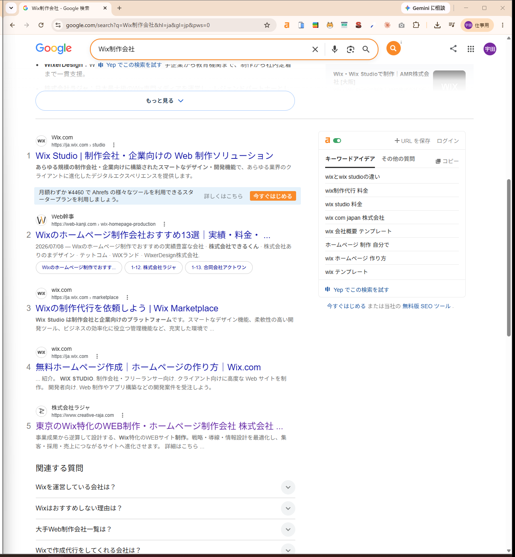Click the Gemini に相談 button
This screenshot has height=557, width=515.
425,8
